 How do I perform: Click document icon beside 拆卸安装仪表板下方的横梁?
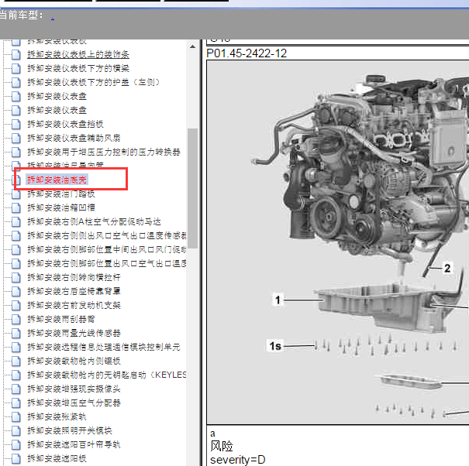[16, 68]
